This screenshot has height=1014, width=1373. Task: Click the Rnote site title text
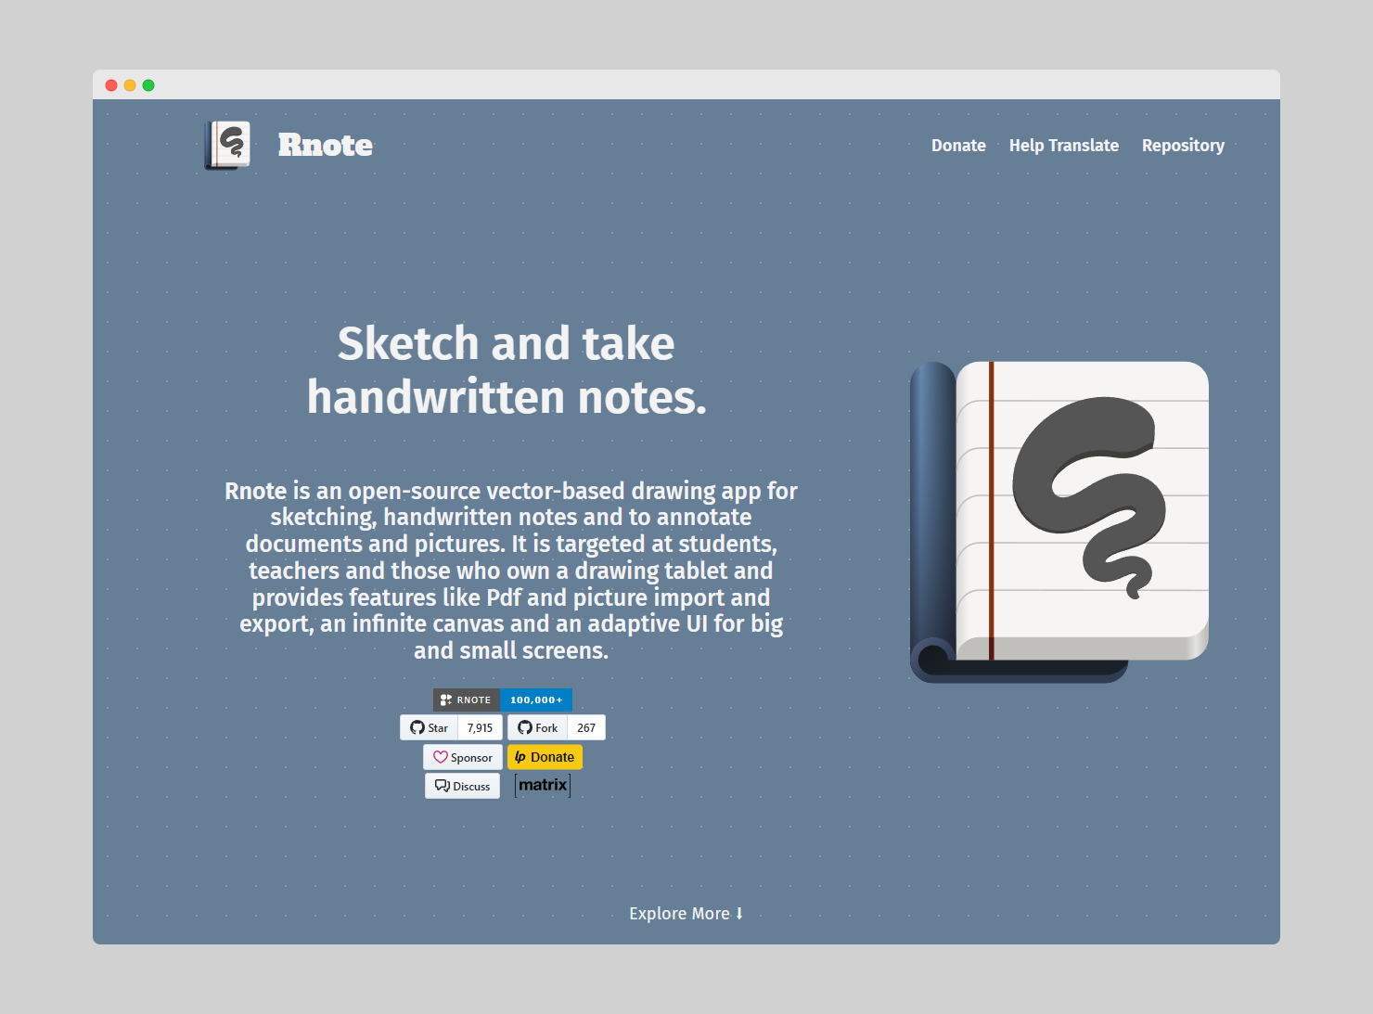click(325, 146)
